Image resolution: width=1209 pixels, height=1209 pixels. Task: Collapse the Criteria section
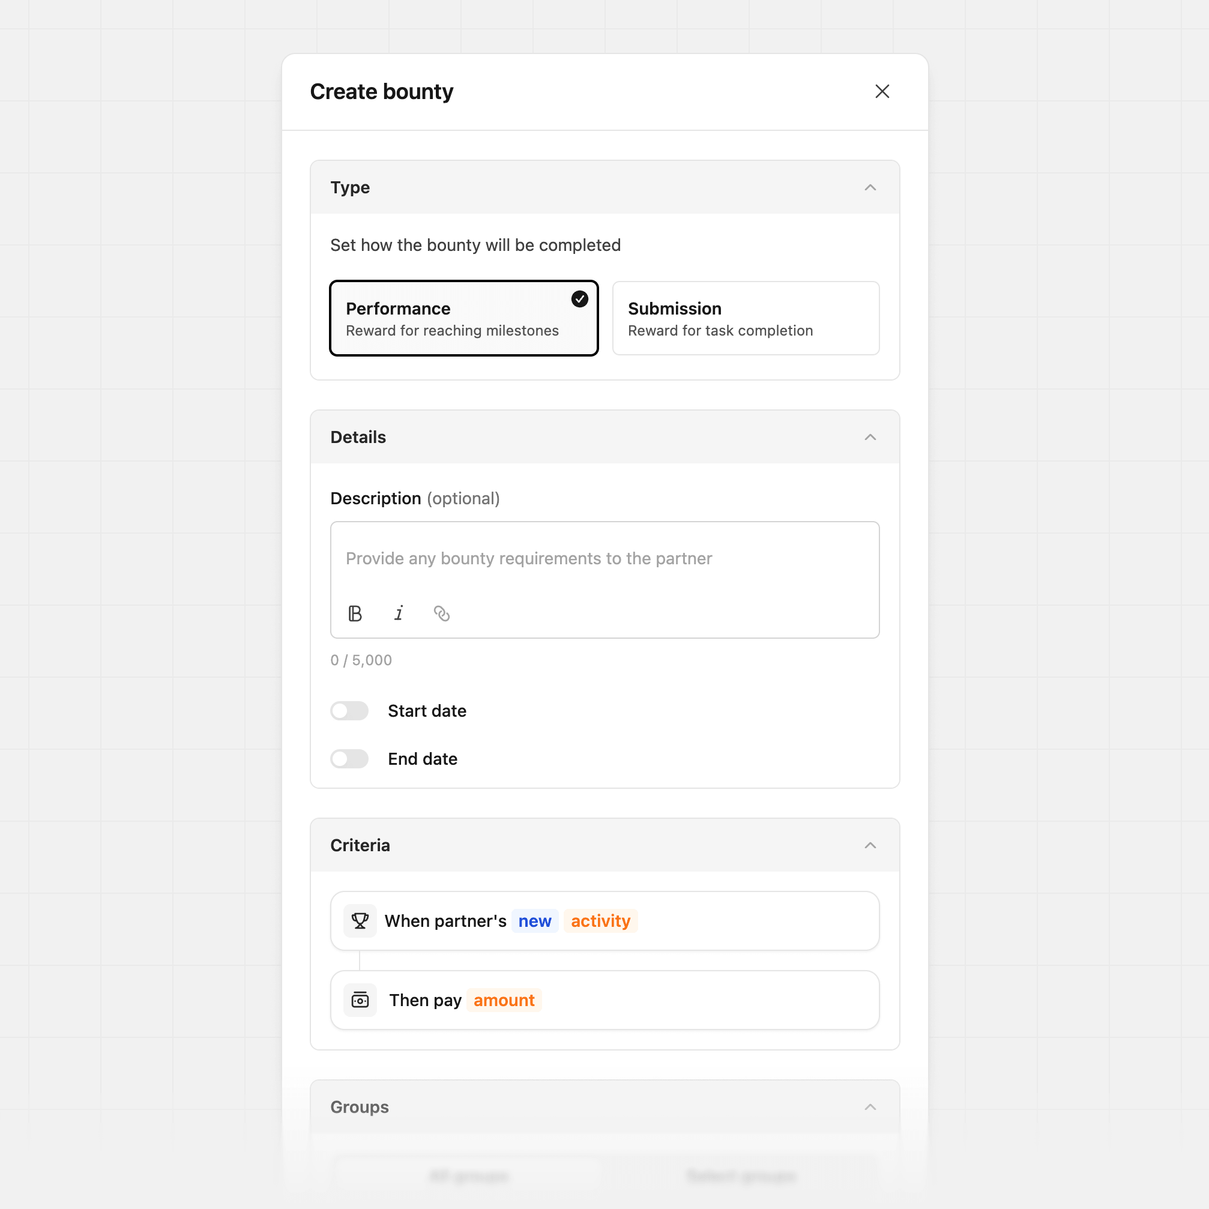click(870, 845)
